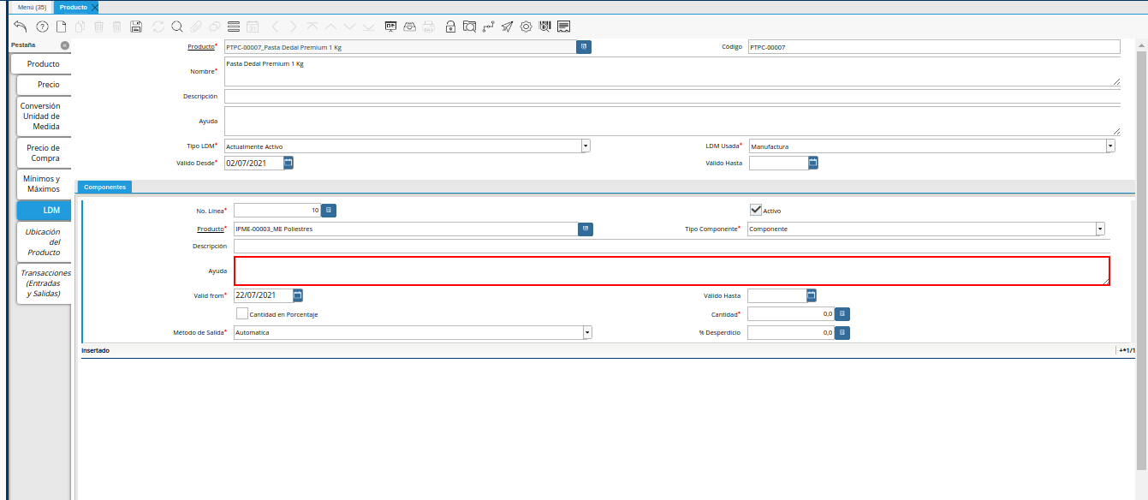Viewport: 1148px width, 500px height.
Task: Click the attachment paperclip icon
Action: click(196, 27)
